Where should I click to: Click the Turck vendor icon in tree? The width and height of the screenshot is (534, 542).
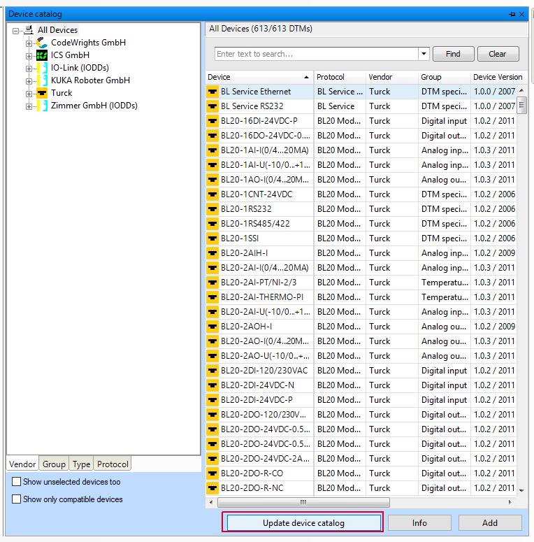[x=42, y=93]
